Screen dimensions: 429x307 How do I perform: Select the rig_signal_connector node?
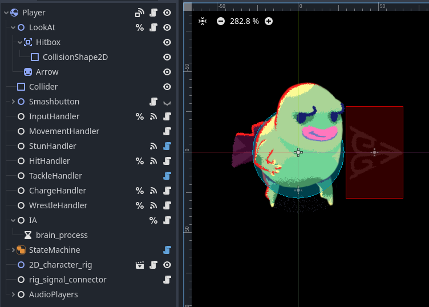pos(67,280)
